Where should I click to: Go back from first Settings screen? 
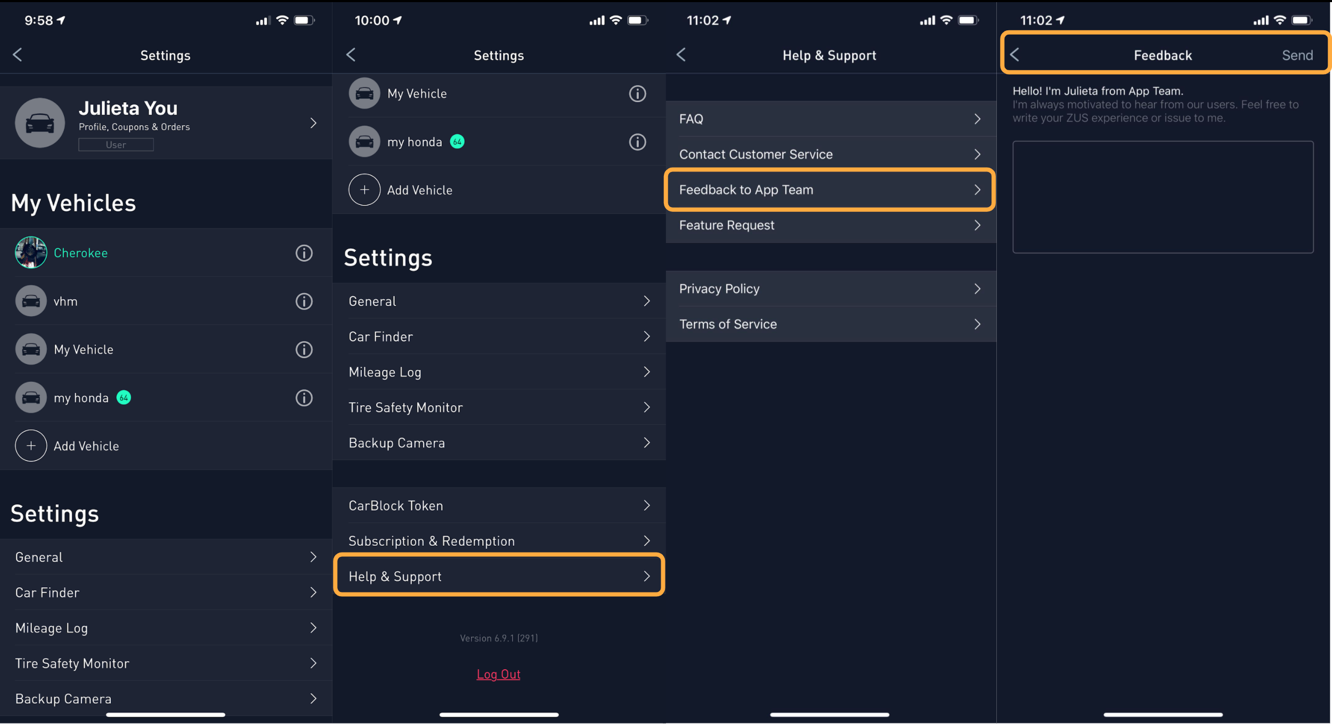click(x=18, y=55)
